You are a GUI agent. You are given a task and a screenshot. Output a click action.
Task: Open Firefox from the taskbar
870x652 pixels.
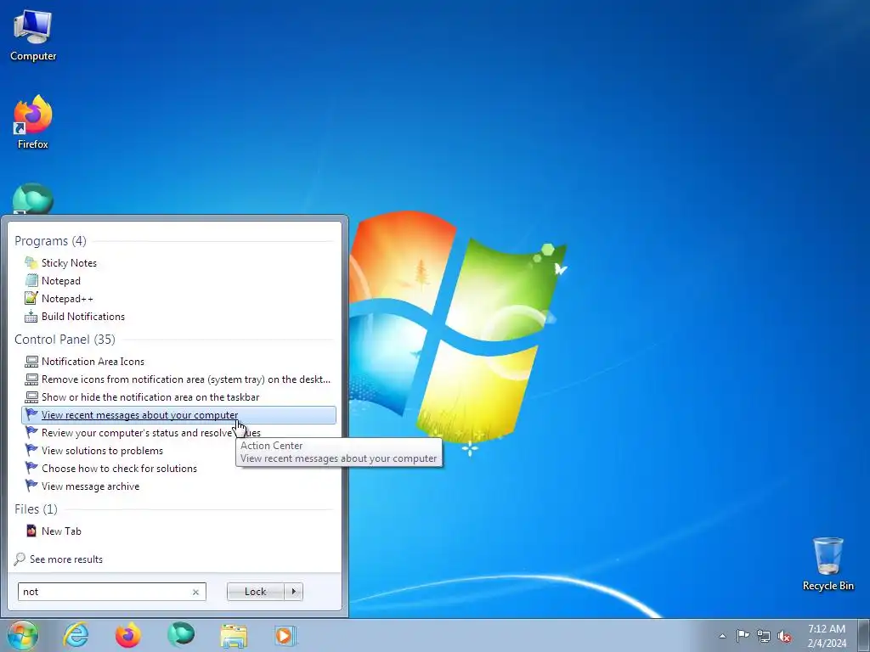tap(128, 635)
